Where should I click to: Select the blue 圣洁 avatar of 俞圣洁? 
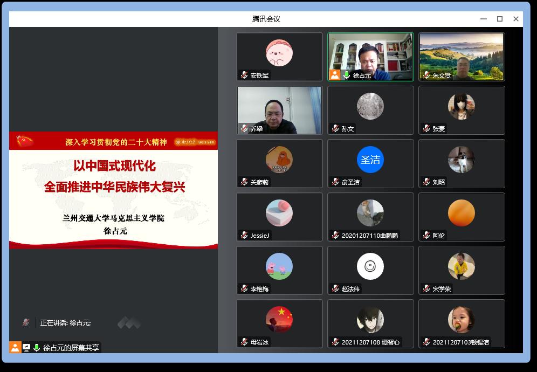coord(370,160)
